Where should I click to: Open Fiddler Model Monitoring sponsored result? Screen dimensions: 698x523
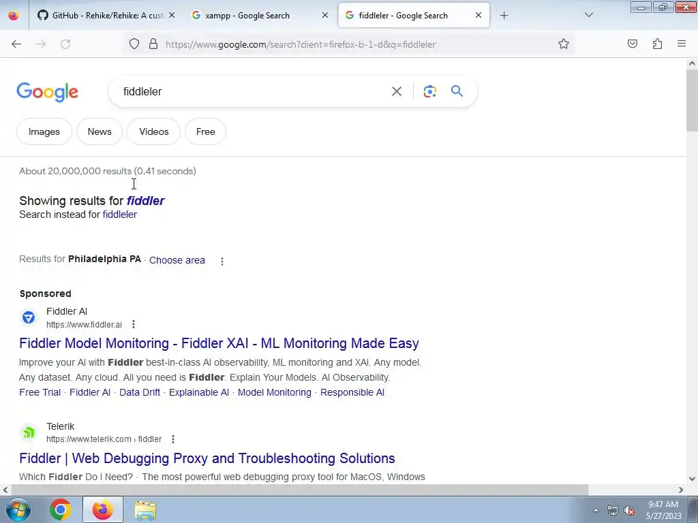pyautogui.click(x=219, y=343)
